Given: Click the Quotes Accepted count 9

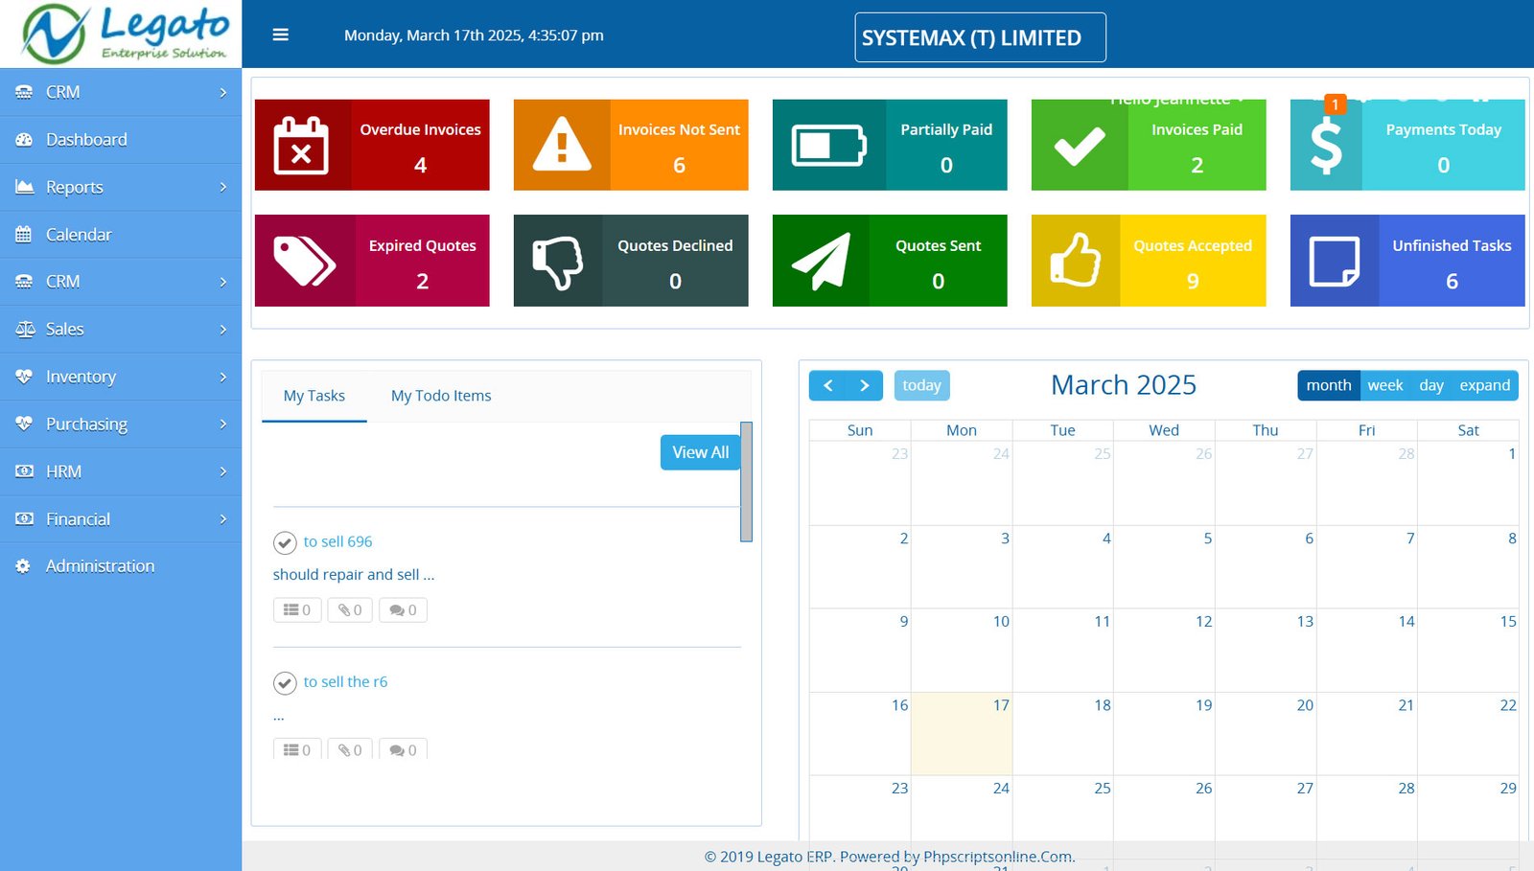Looking at the screenshot, I should (x=1193, y=281).
